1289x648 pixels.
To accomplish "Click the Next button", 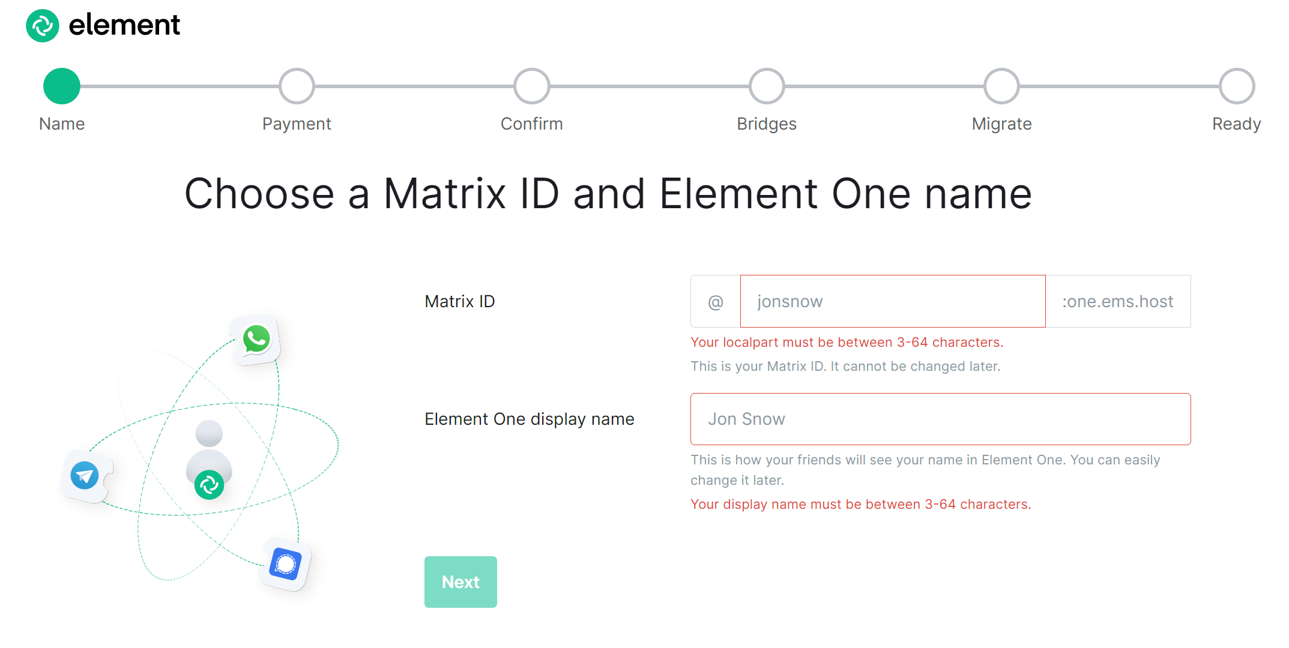I will coord(460,582).
